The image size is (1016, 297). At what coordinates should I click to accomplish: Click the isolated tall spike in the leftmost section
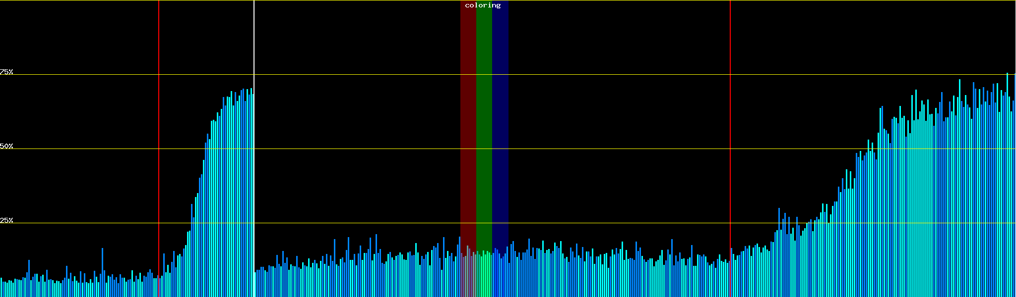[x=103, y=272]
